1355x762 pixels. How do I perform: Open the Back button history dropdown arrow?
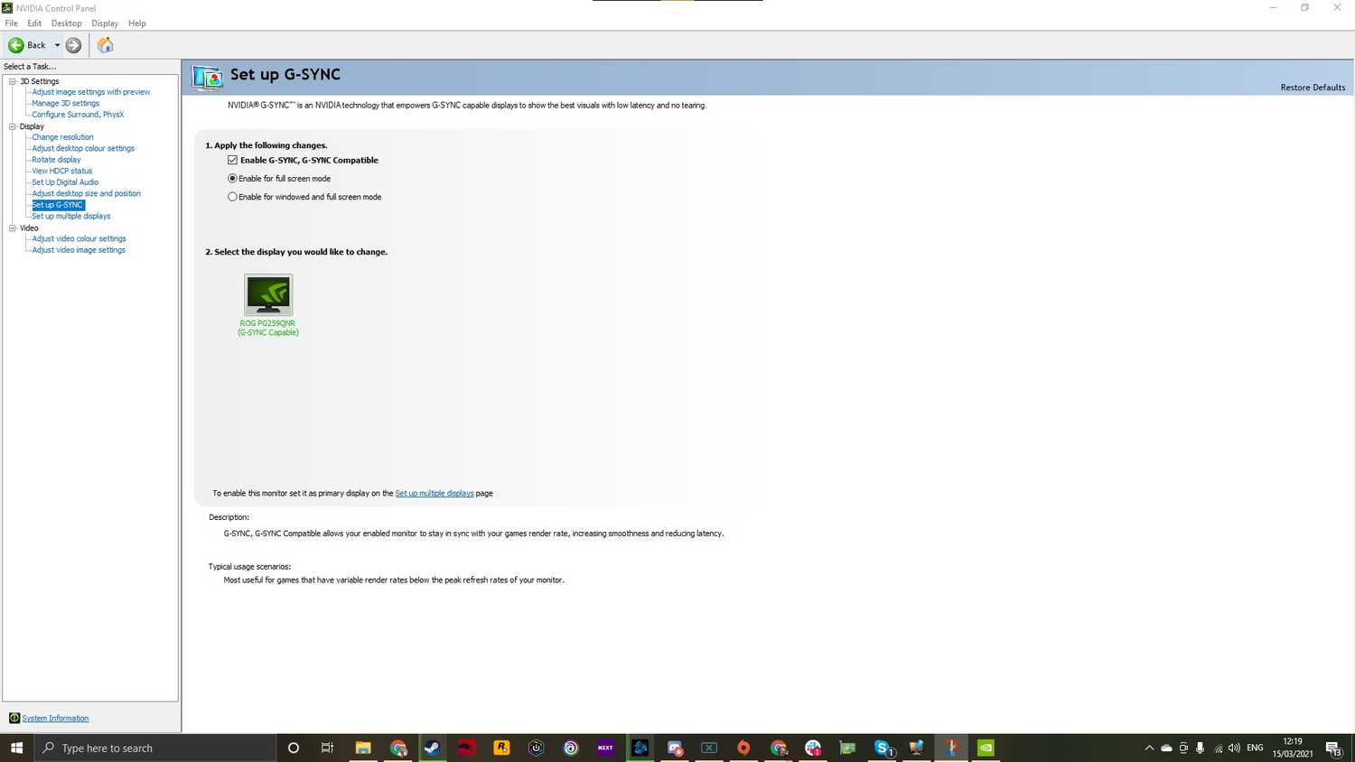(57, 45)
